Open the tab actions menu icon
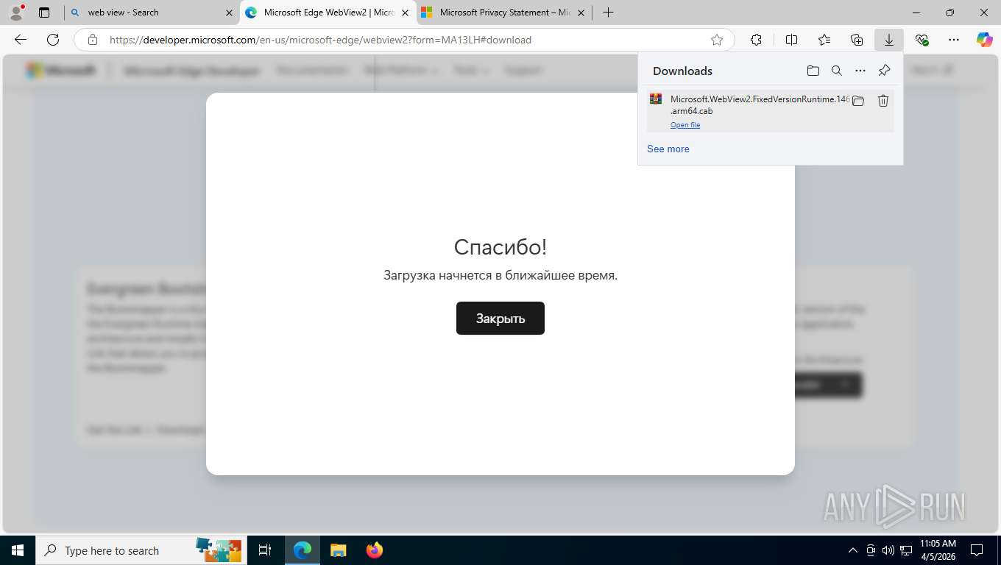This screenshot has height=565, width=1001. pyautogui.click(x=44, y=13)
